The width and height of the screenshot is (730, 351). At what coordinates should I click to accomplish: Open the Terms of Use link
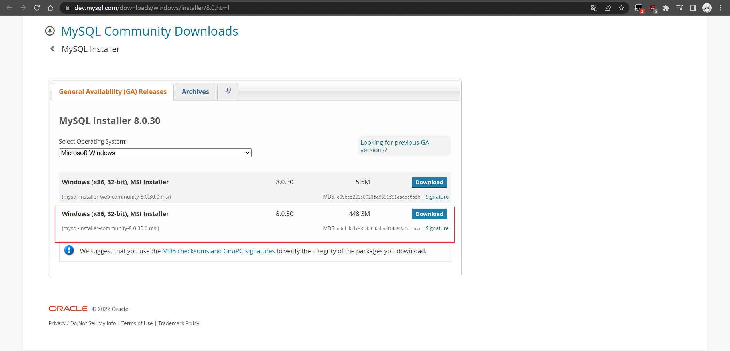137,323
